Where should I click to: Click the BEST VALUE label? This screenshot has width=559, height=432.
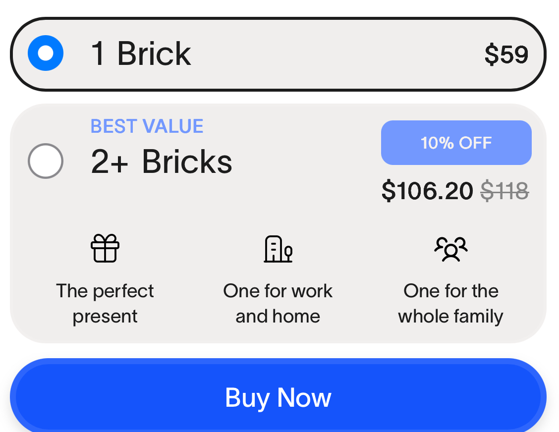coord(146,126)
